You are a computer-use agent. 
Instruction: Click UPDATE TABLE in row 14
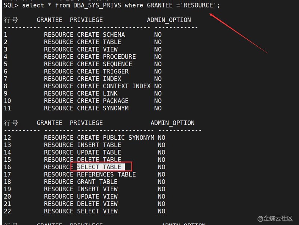pos(99,152)
